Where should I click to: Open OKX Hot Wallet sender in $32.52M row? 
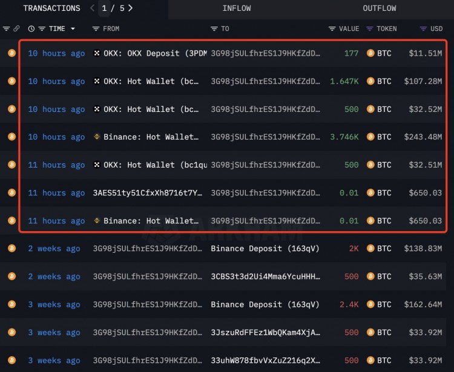(151, 109)
